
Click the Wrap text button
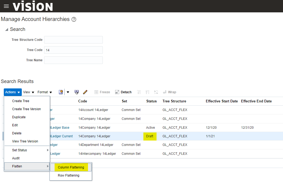[x=169, y=92]
